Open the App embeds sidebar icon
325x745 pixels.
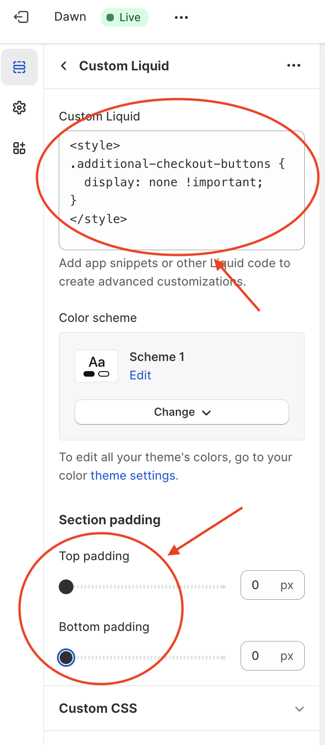pyautogui.click(x=19, y=148)
